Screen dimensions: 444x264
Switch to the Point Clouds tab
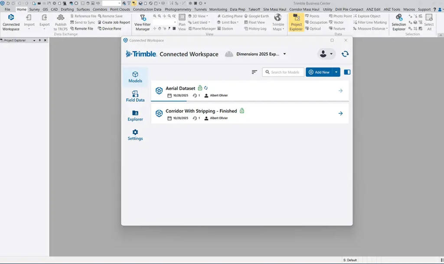click(x=120, y=9)
